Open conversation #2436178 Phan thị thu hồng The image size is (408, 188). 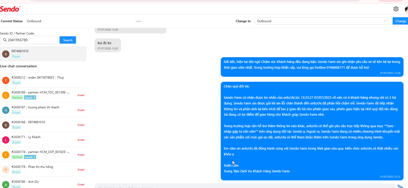pos(43,169)
